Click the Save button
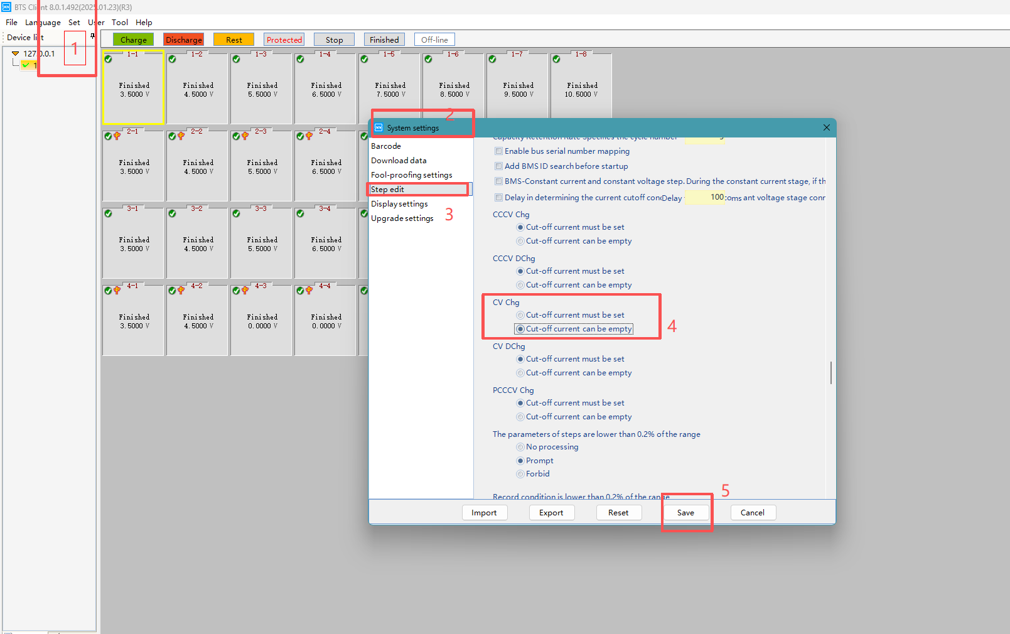The height and width of the screenshot is (634, 1010). (685, 513)
